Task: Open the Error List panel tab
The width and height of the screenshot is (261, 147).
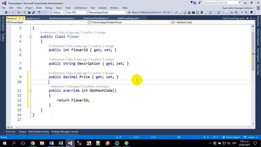Action: tap(11, 131)
